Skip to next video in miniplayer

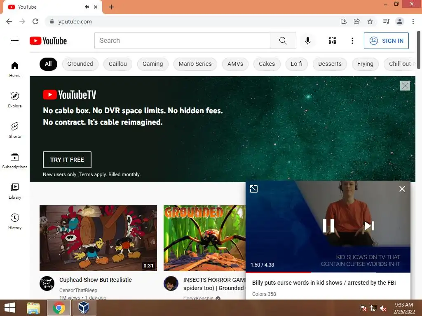pos(369,226)
